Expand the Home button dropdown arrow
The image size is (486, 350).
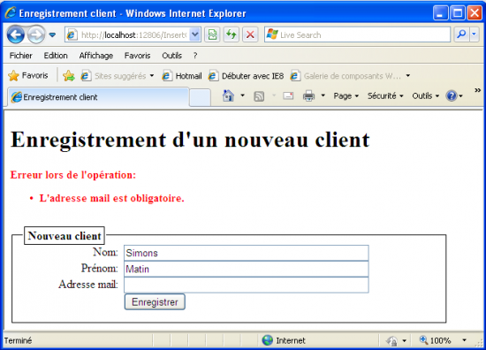click(243, 95)
